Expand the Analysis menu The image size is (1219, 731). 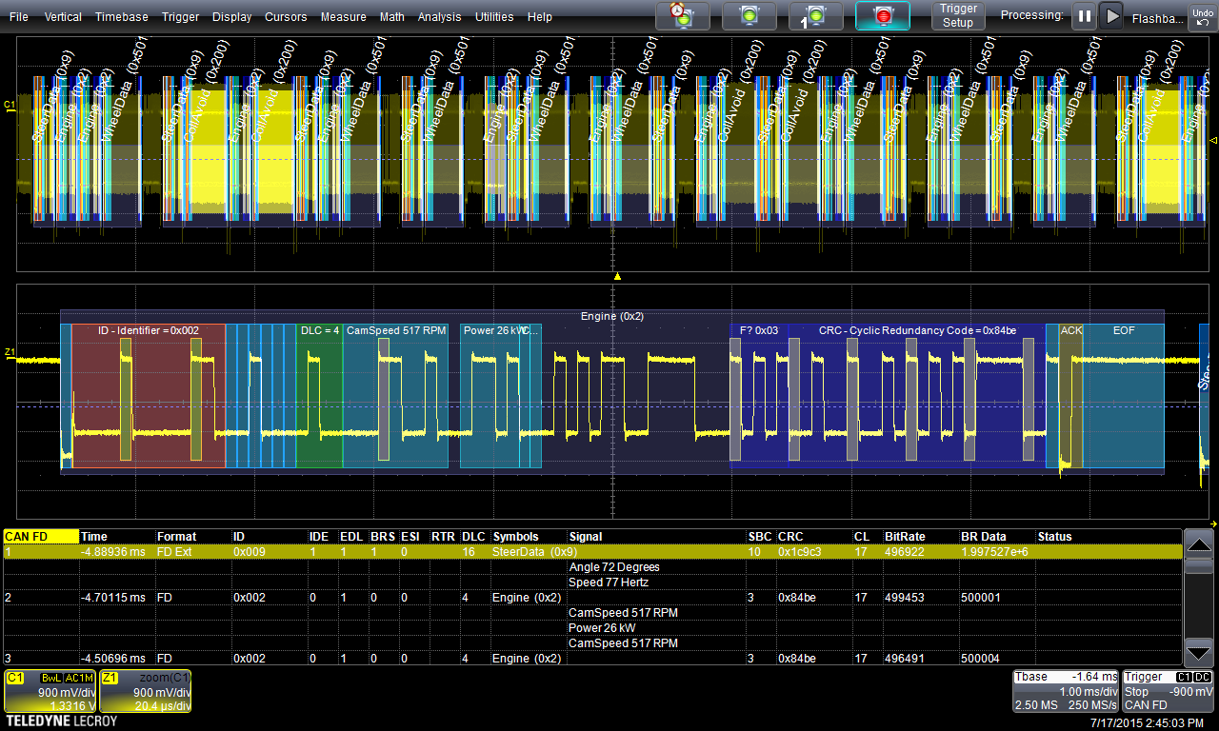[439, 17]
